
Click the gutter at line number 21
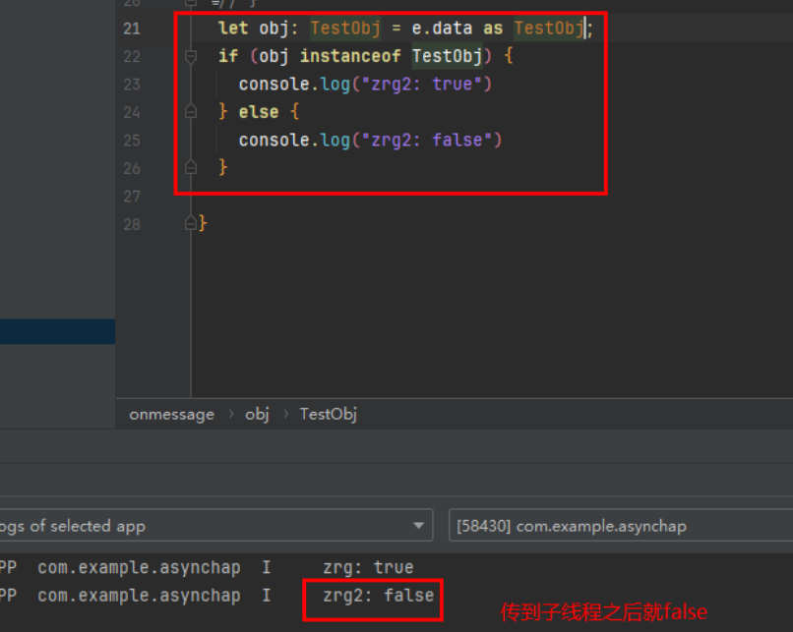tap(132, 29)
